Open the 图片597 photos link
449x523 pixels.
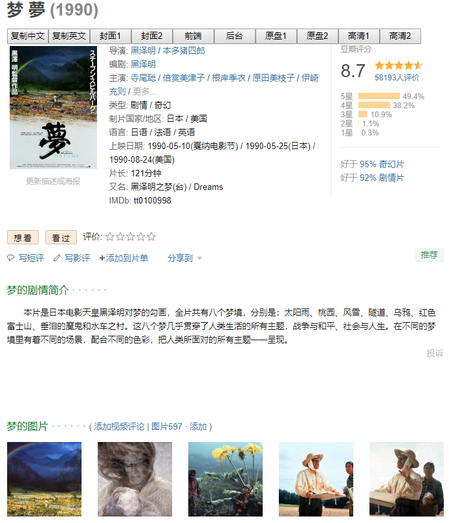(166, 426)
